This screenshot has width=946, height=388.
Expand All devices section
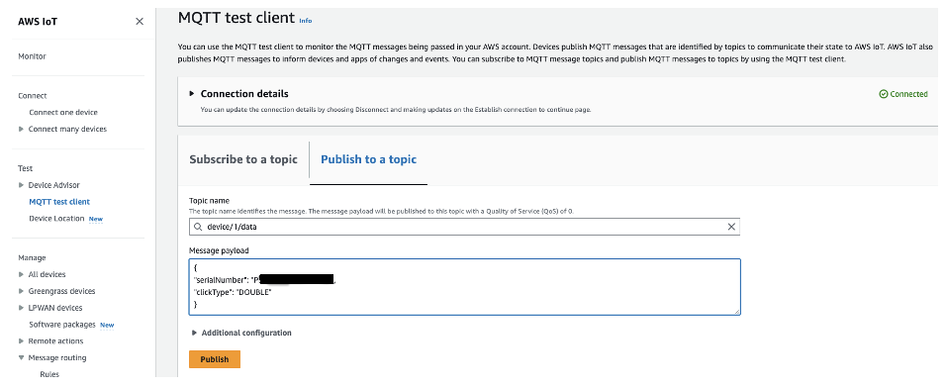coord(22,274)
